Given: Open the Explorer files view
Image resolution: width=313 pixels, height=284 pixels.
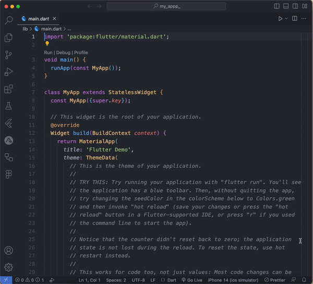Looking at the screenshot, I should 8,38.
